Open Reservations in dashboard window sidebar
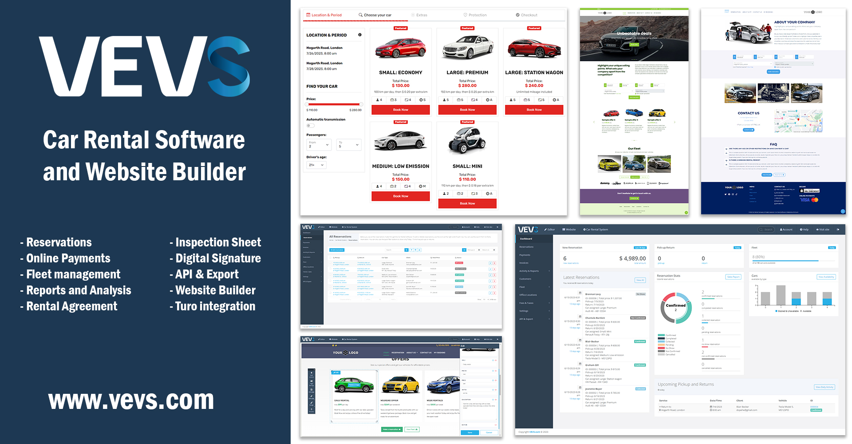852x444 pixels. (526, 247)
